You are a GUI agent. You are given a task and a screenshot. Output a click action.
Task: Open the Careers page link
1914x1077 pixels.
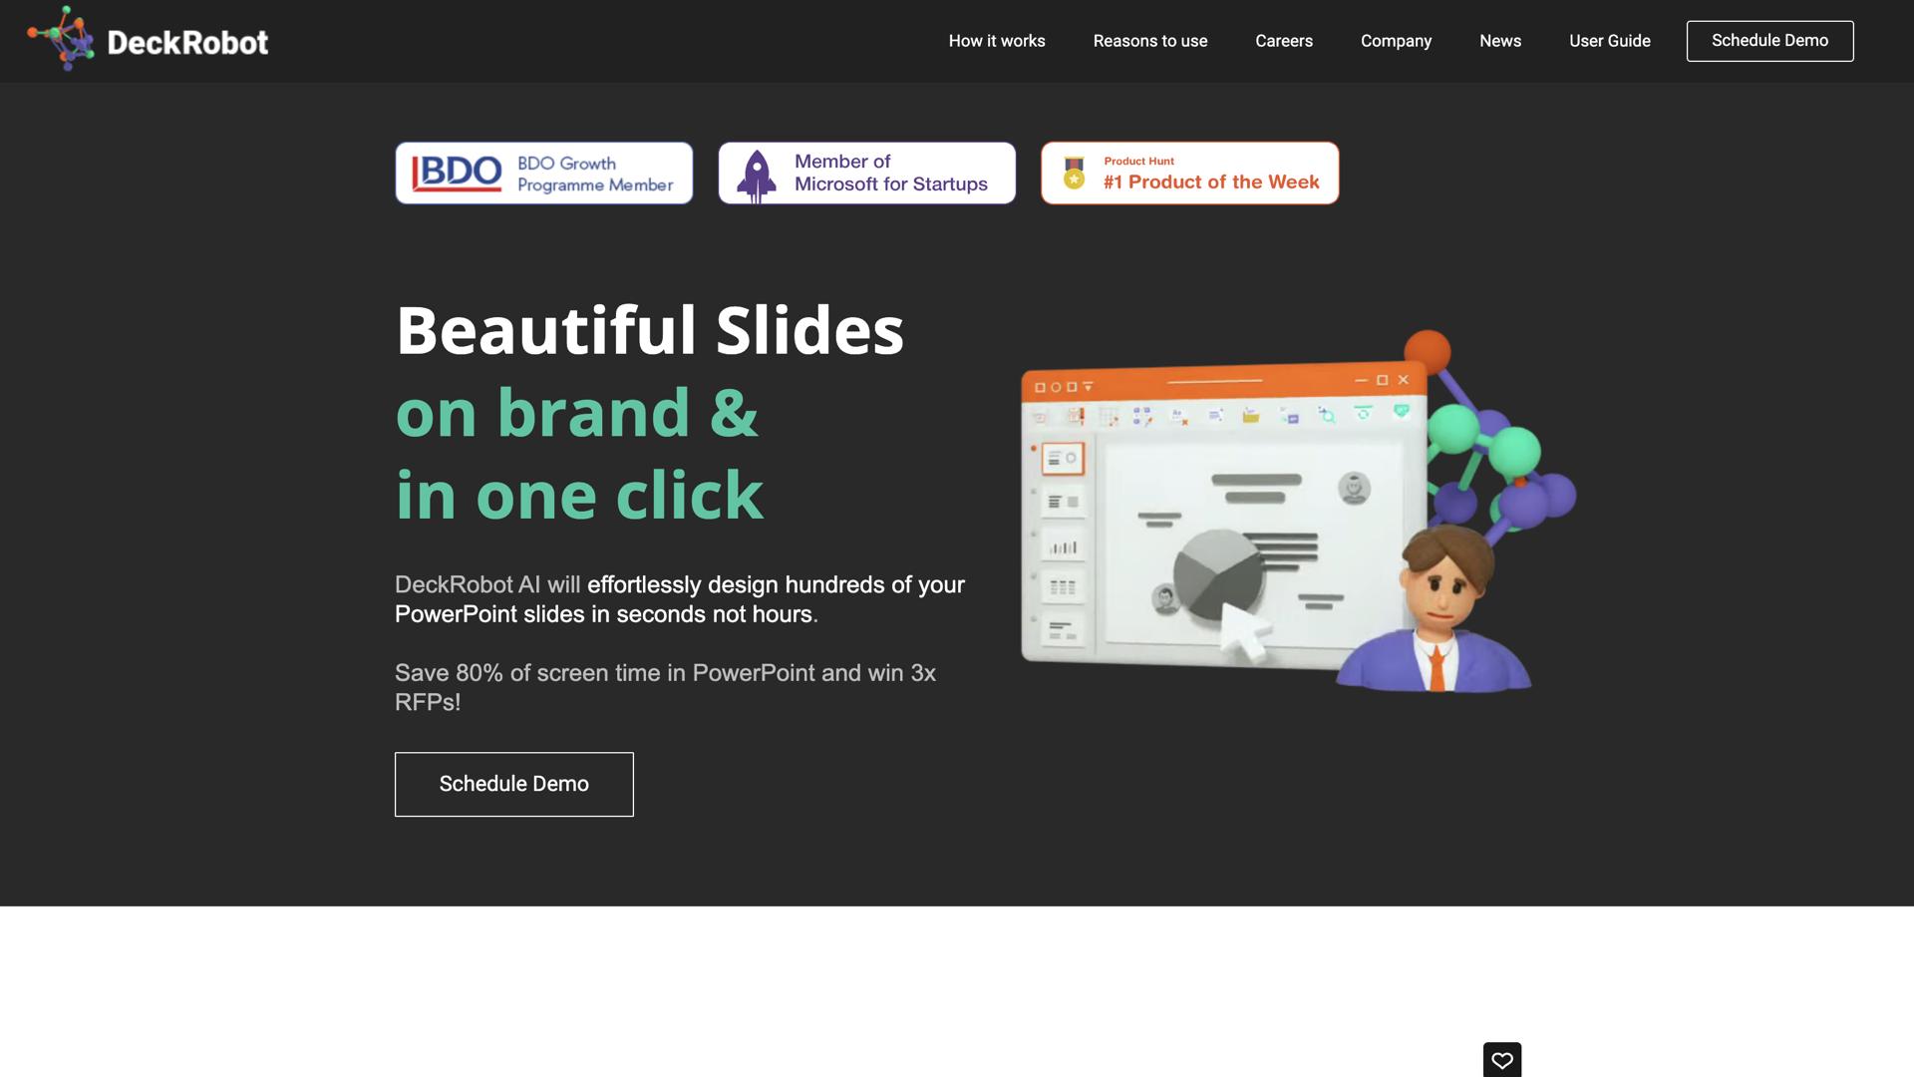(x=1283, y=41)
